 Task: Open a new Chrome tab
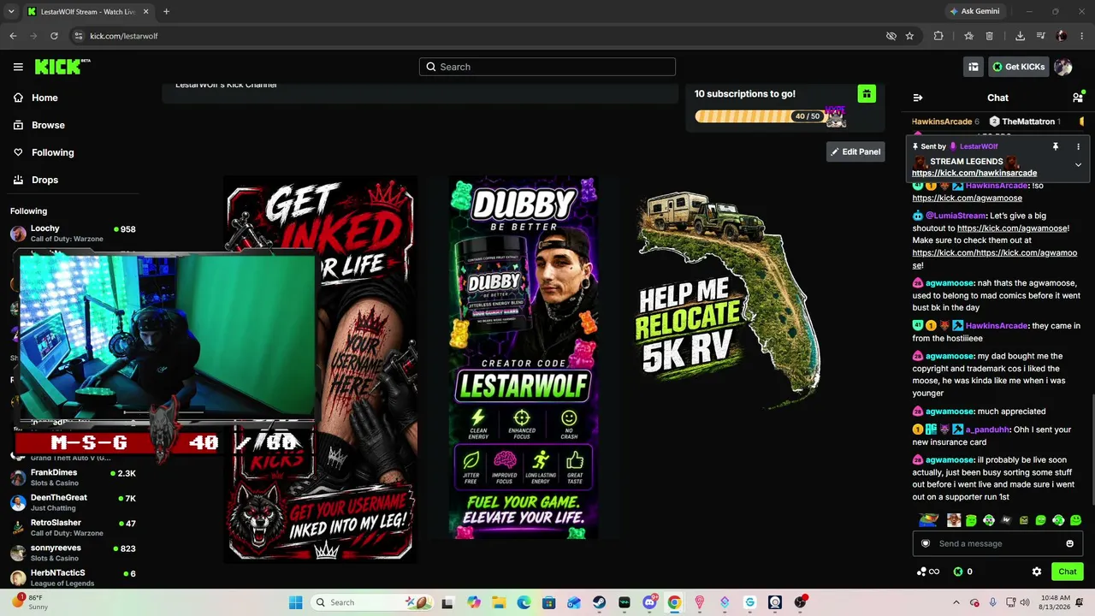(x=166, y=12)
